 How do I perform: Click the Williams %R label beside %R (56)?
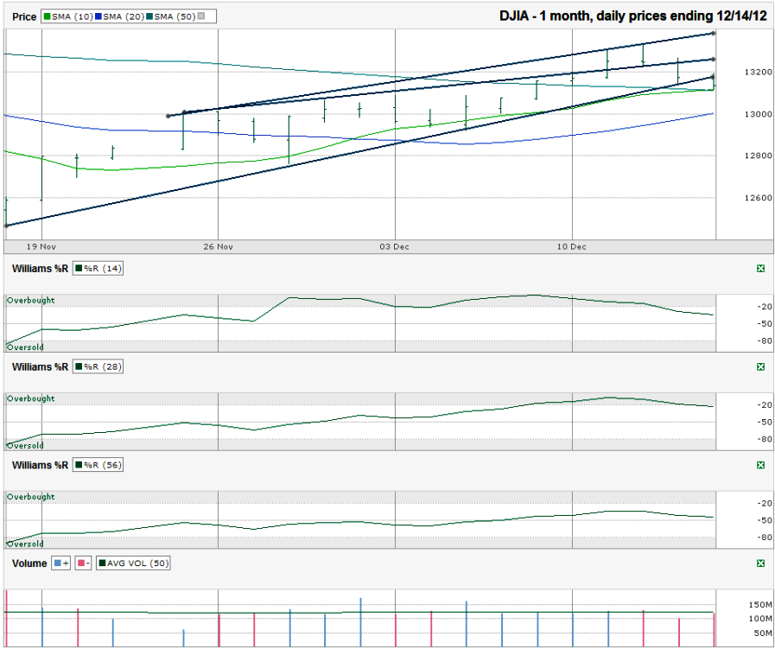coord(40,465)
